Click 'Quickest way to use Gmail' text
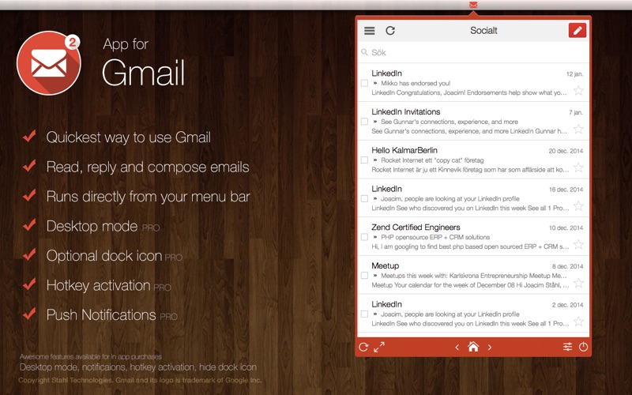This screenshot has height=395, width=632. pyautogui.click(x=129, y=137)
